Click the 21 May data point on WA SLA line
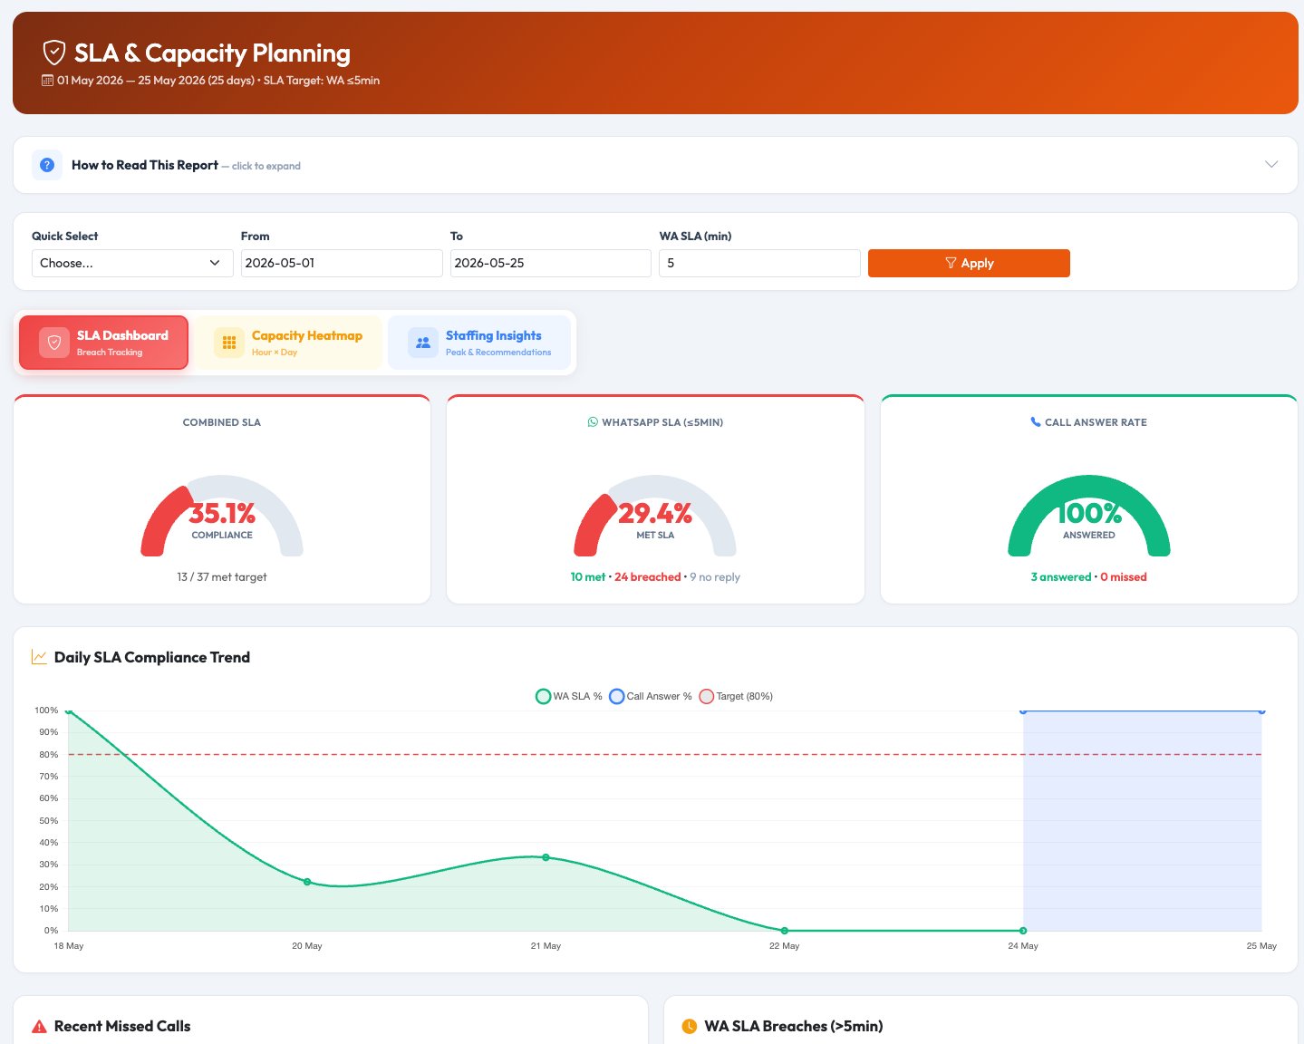This screenshot has height=1044, width=1304. [x=546, y=857]
